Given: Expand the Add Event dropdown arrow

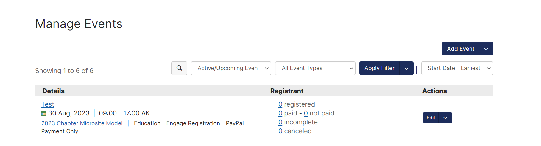Looking at the screenshot, I should pos(486,49).
